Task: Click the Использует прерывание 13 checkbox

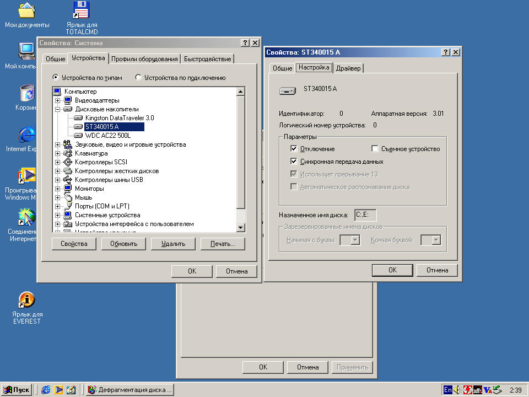Action: [x=294, y=174]
